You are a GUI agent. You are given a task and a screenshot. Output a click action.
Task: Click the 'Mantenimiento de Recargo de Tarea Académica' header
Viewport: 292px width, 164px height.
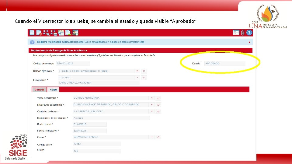coord(59,50)
